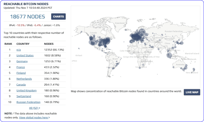The height and width of the screenshot is (122, 204).
Task: Select the Australia label on the map
Action: (x=180, y=65)
